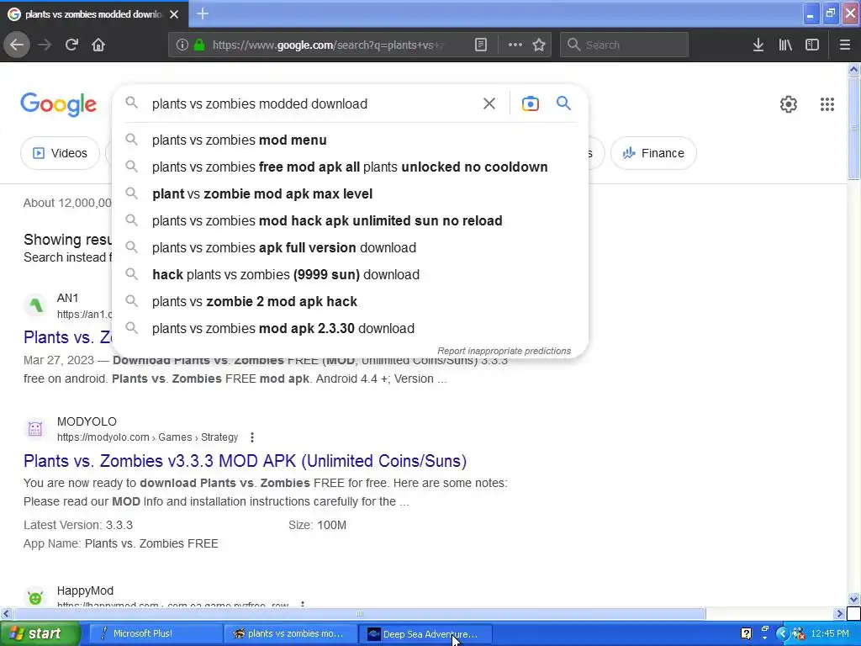
Task: Focus the Firefox toolbar Search box
Action: (624, 45)
